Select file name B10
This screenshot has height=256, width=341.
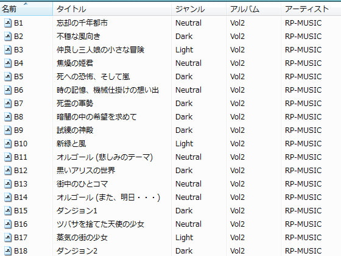click(x=21, y=144)
